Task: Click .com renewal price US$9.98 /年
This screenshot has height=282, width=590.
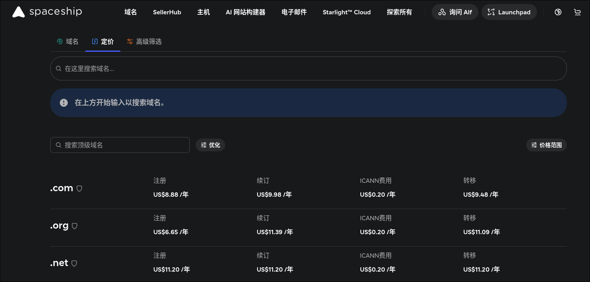Action: point(274,195)
